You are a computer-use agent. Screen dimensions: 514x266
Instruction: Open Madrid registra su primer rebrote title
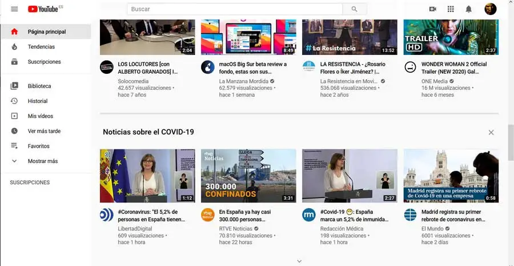point(453,216)
